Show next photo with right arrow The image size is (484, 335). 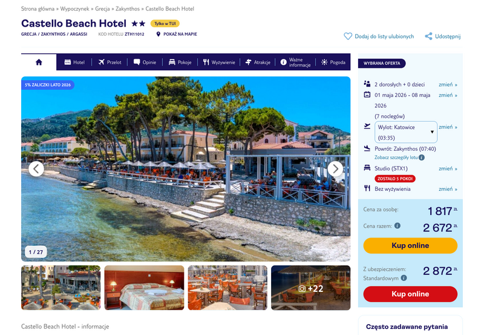point(335,169)
